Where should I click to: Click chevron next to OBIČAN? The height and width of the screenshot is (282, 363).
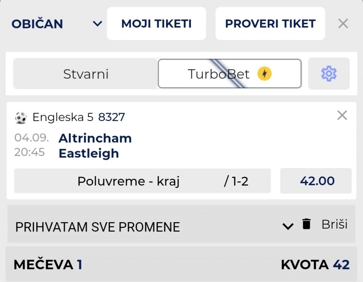[98, 23]
